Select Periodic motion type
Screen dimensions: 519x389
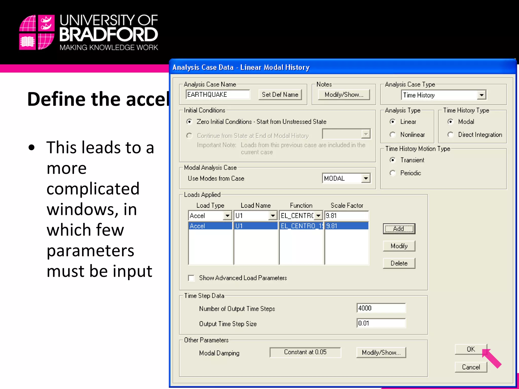point(393,173)
